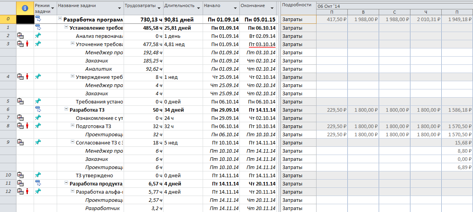Click auto-schedule mode icon in row 0

tap(38, 19)
